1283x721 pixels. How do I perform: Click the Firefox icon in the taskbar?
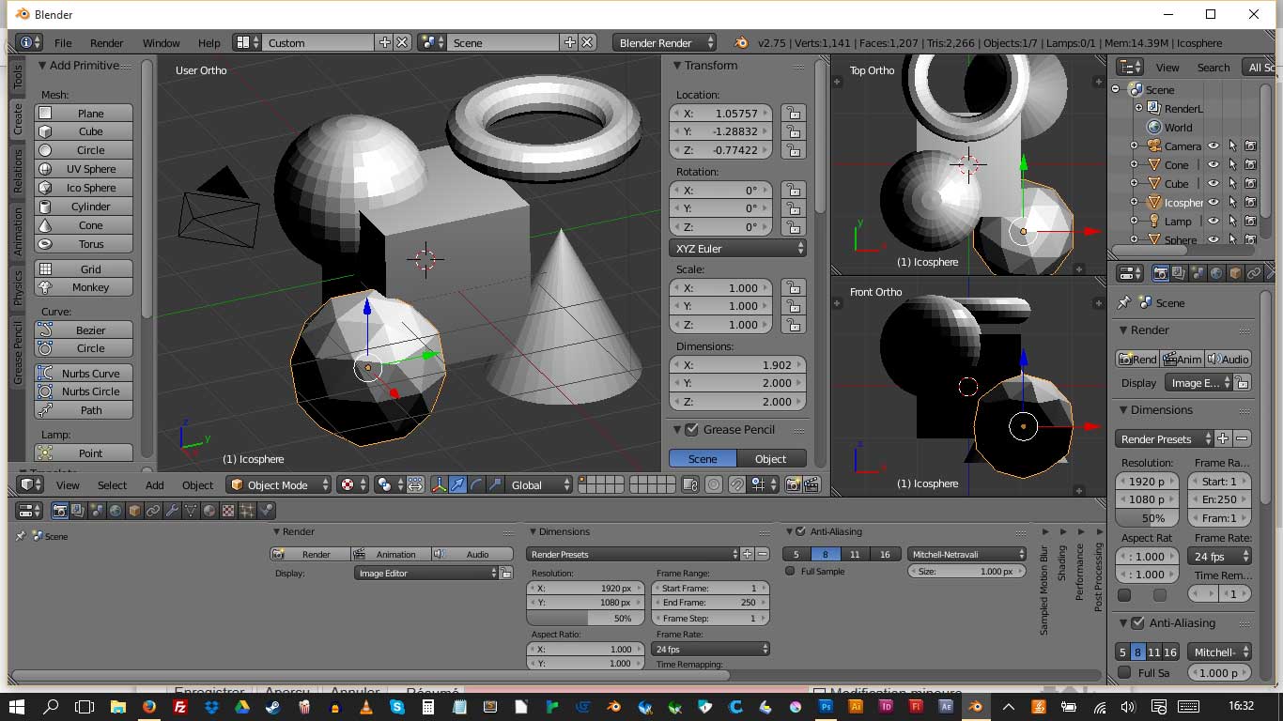148,706
